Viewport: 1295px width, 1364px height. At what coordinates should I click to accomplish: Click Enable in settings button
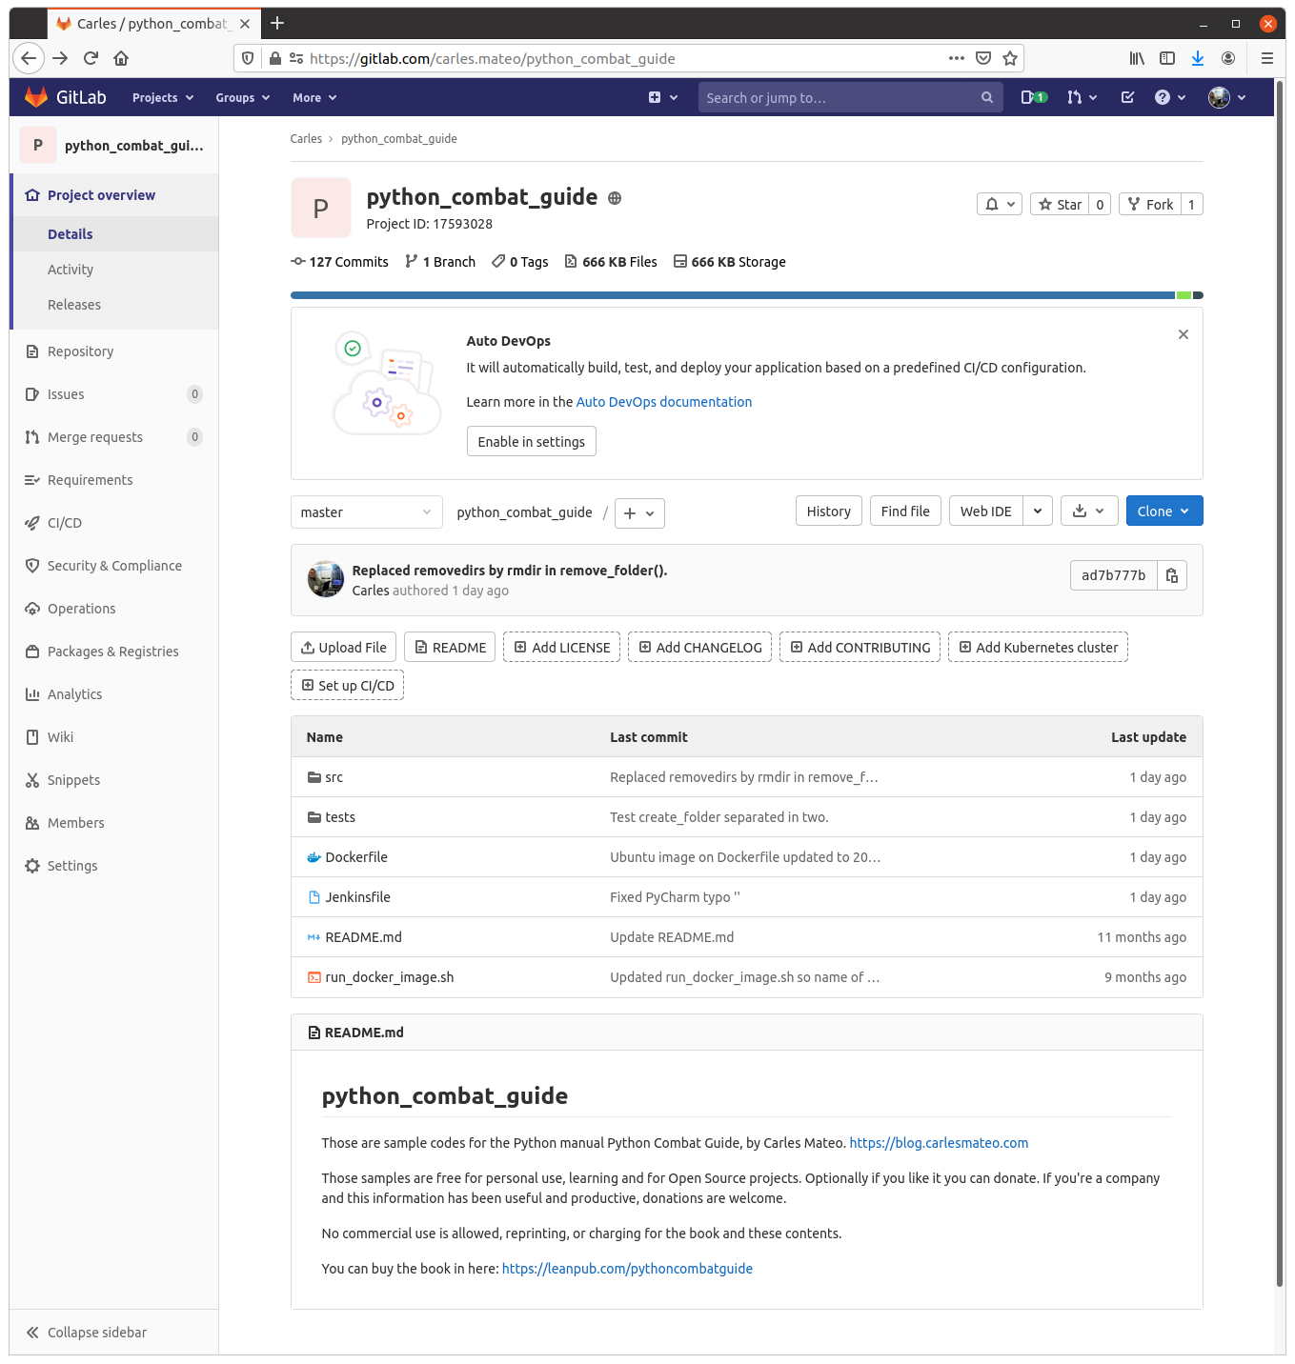[532, 442]
